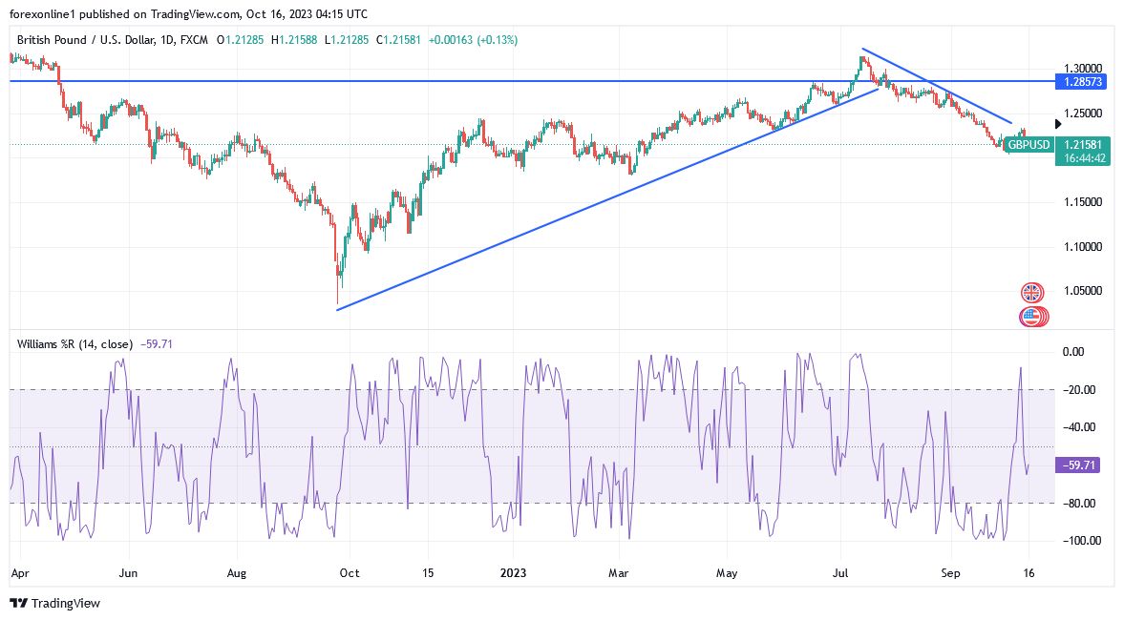Click the black arrow marker on price axis
The image size is (1124, 620).
[1056, 123]
